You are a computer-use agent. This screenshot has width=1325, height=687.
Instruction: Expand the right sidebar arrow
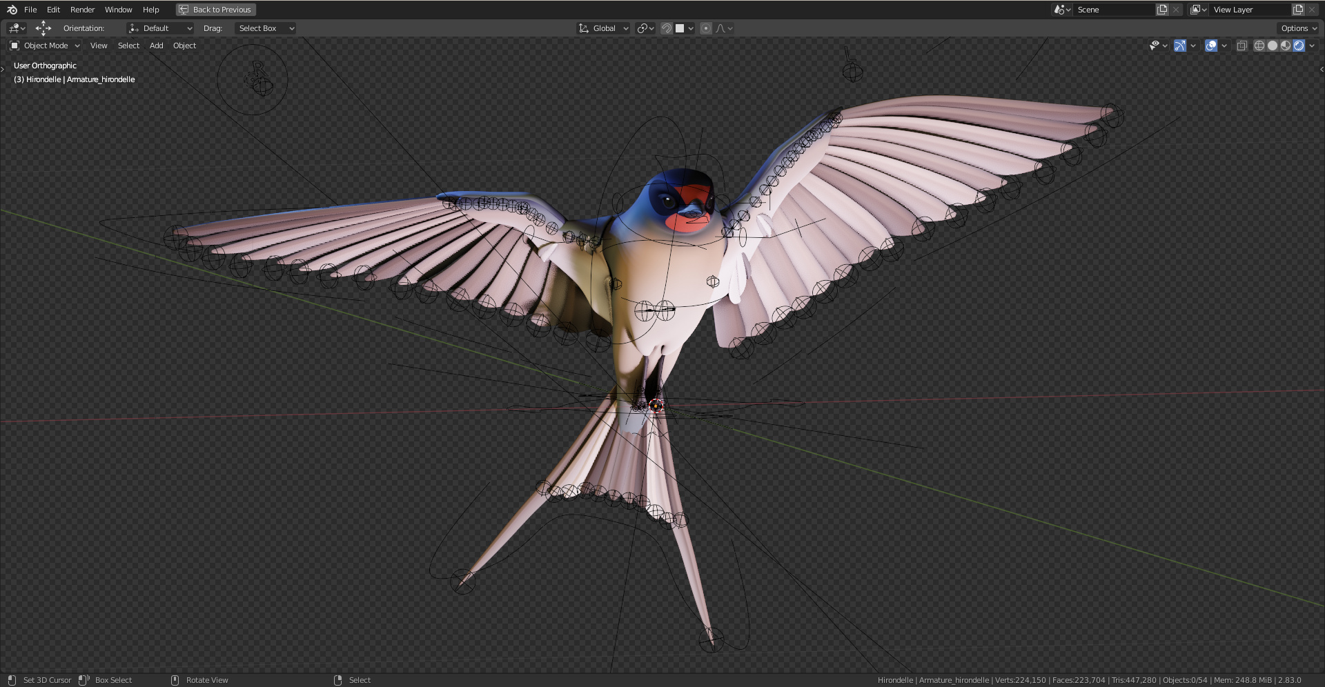[1322, 69]
